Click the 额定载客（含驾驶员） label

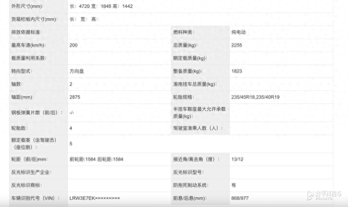pos(34,144)
